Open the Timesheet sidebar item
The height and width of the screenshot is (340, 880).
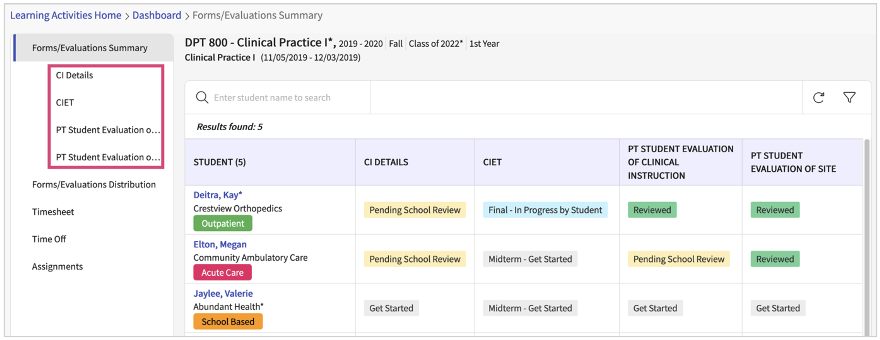[53, 212]
